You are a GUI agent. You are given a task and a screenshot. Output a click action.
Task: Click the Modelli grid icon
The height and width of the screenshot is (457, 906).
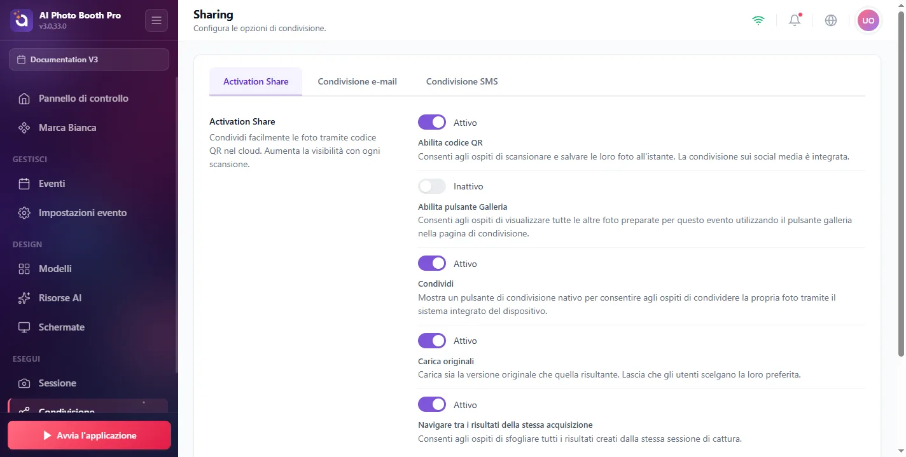point(24,269)
